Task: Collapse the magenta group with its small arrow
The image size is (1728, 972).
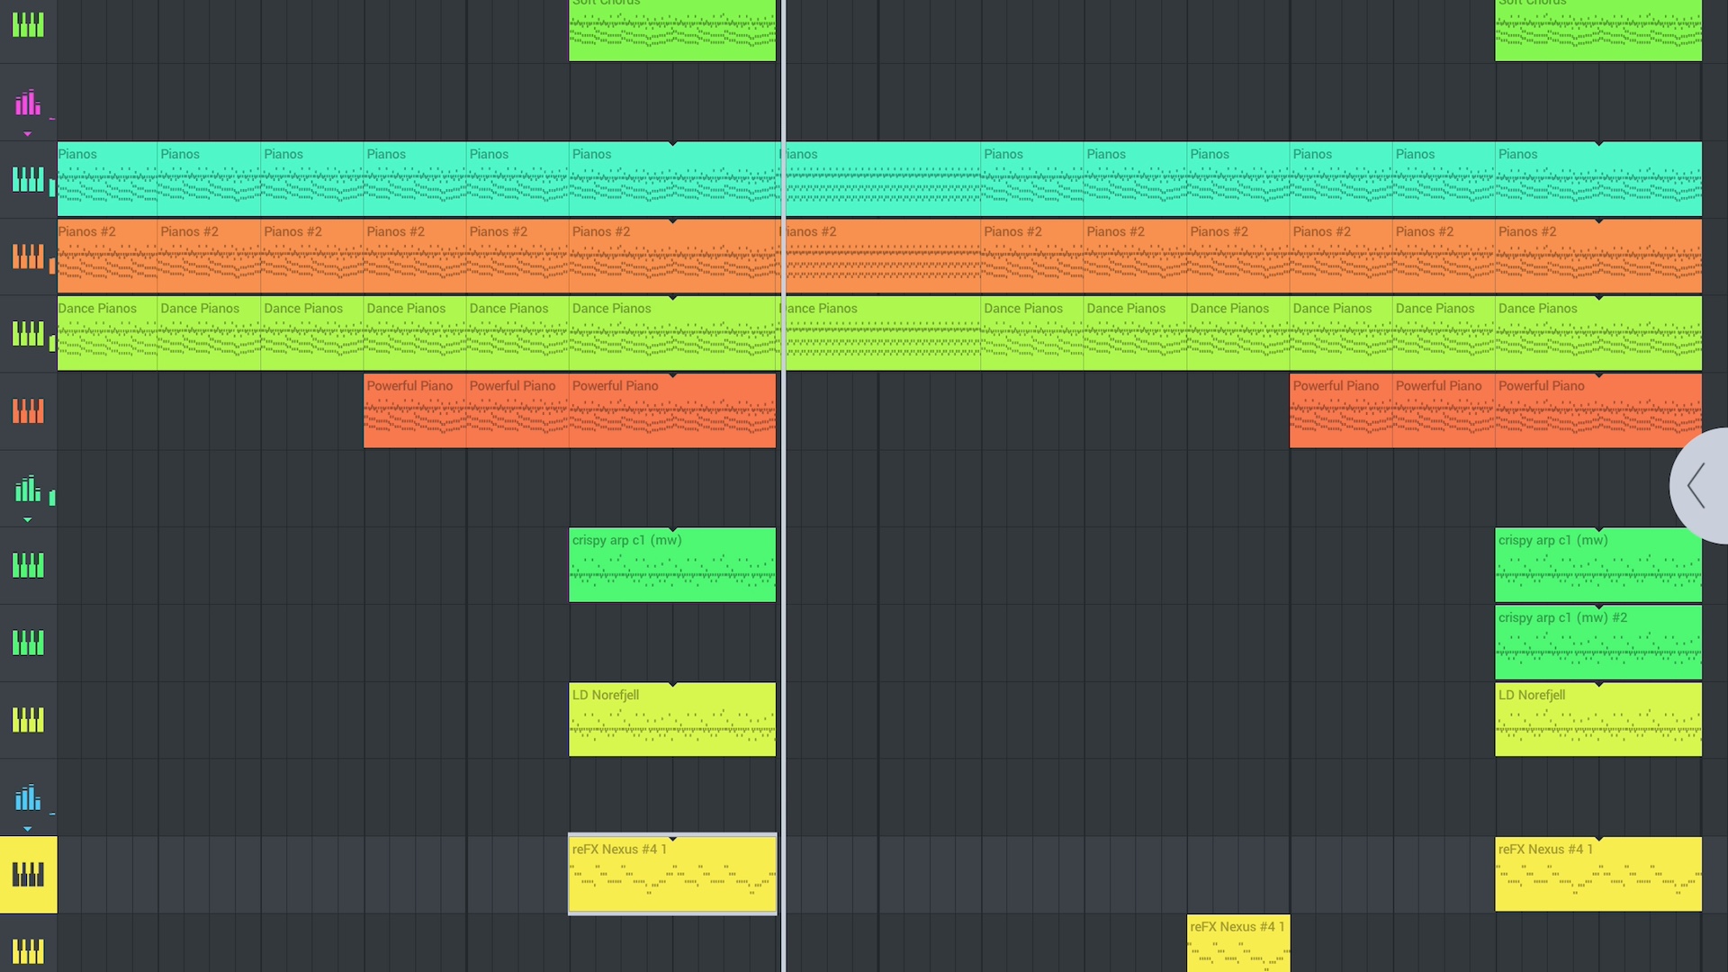Action: point(28,134)
